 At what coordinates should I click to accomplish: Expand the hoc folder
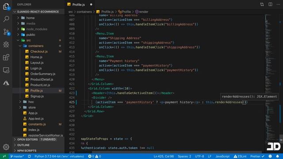(x=31, y=102)
